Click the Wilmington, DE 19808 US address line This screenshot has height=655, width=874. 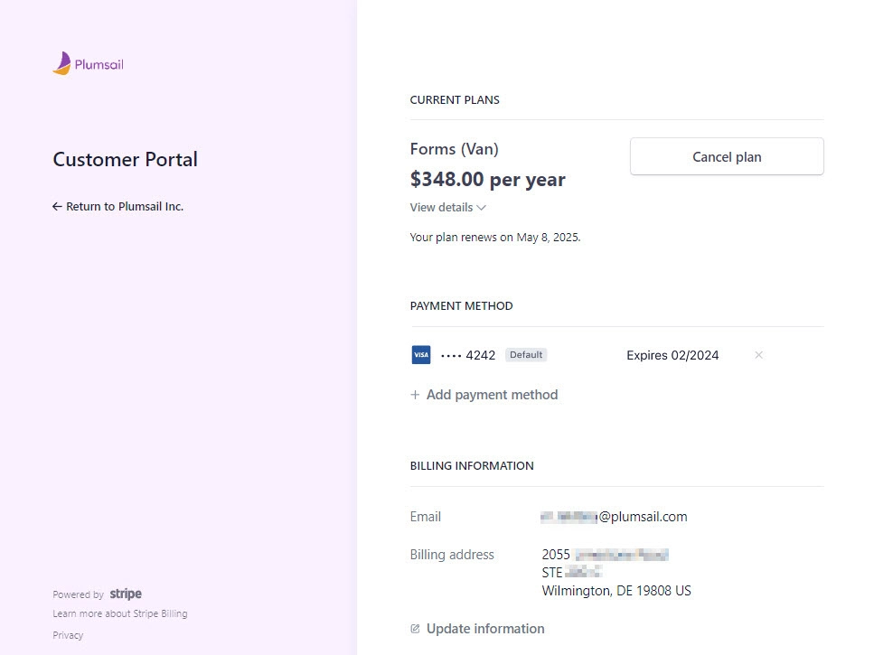616,590
